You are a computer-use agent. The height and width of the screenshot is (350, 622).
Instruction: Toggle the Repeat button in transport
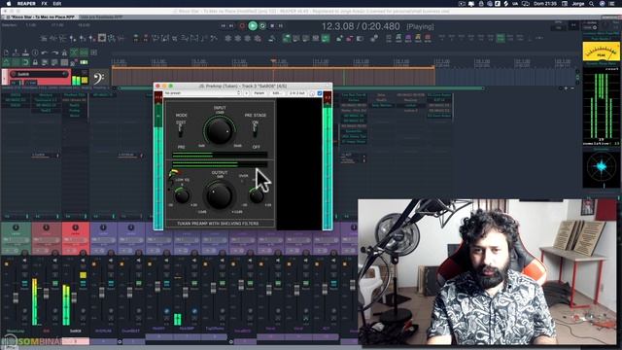[262, 26]
